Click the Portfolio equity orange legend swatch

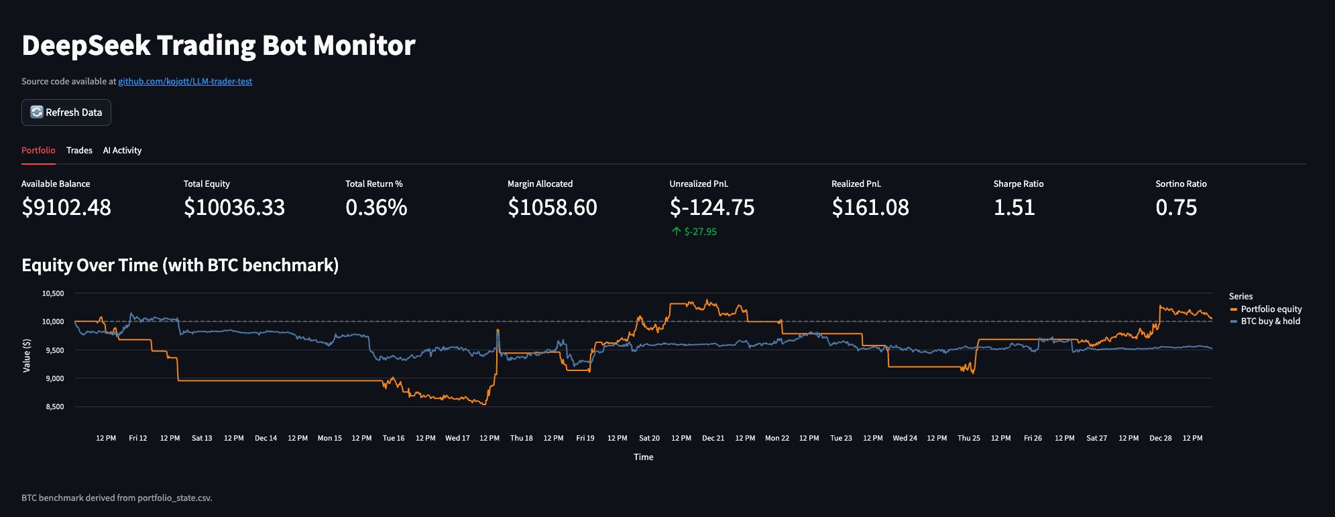pos(1234,309)
